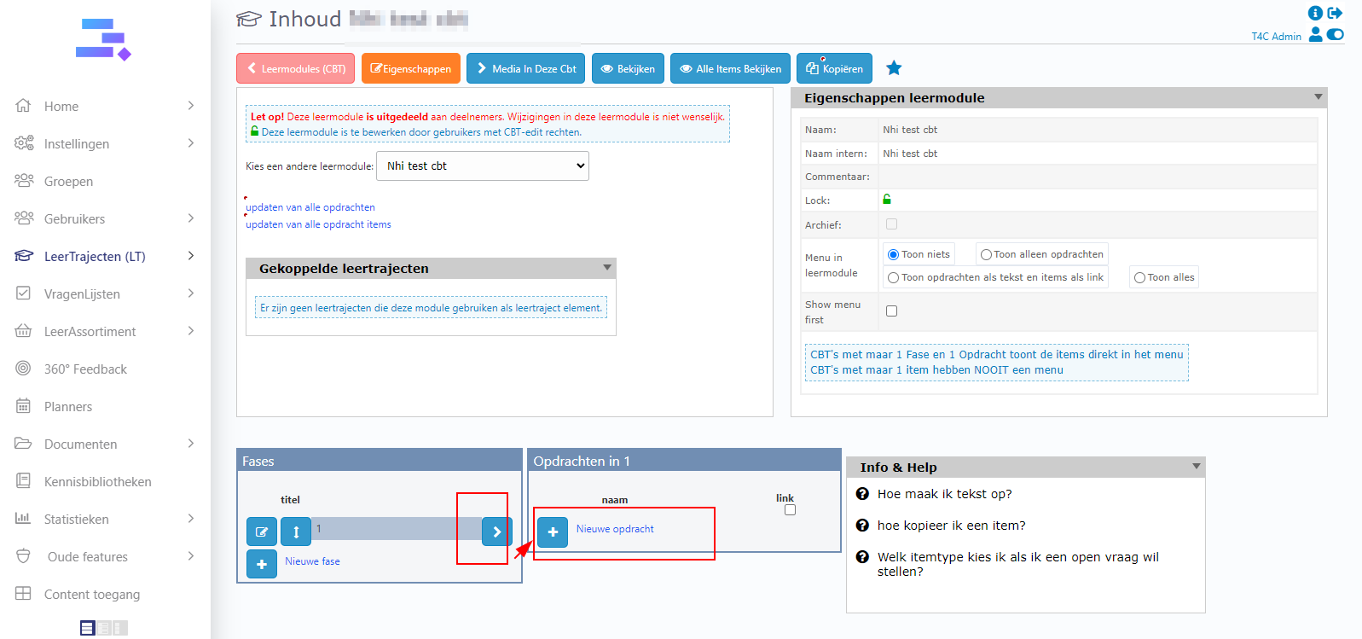Click the star favorite icon

tap(894, 68)
